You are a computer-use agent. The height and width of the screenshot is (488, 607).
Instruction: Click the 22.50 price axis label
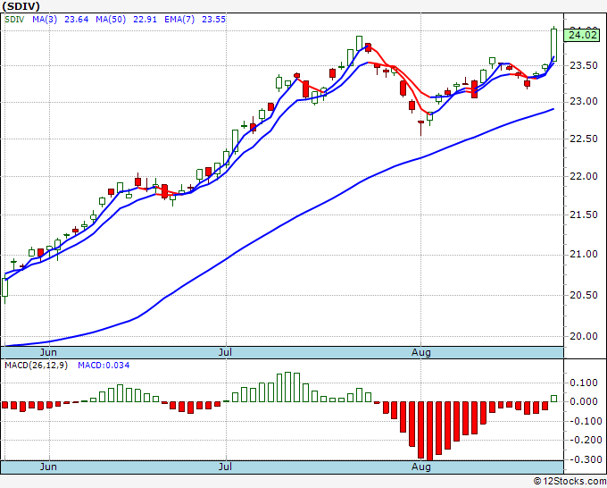pos(584,139)
